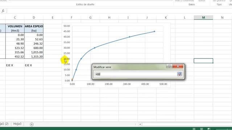Select column N header
The width and height of the screenshot is (232, 130).
point(222,18)
